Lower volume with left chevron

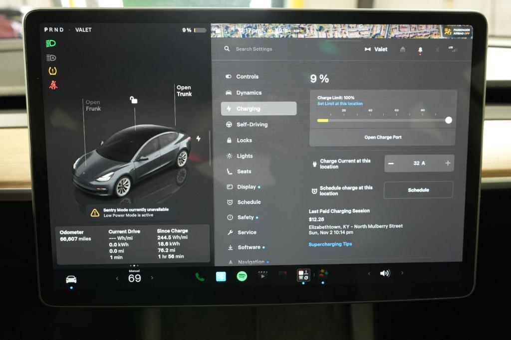369,273
